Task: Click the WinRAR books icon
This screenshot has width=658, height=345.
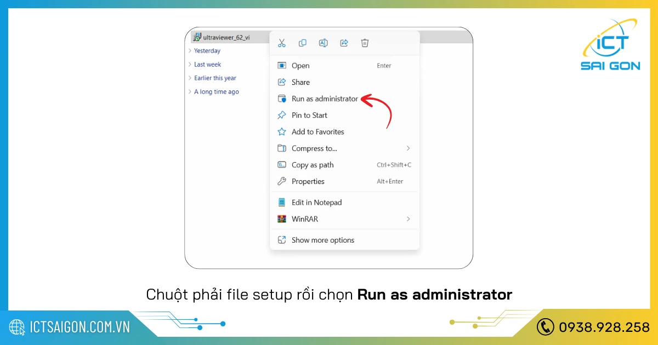Action: click(x=282, y=219)
